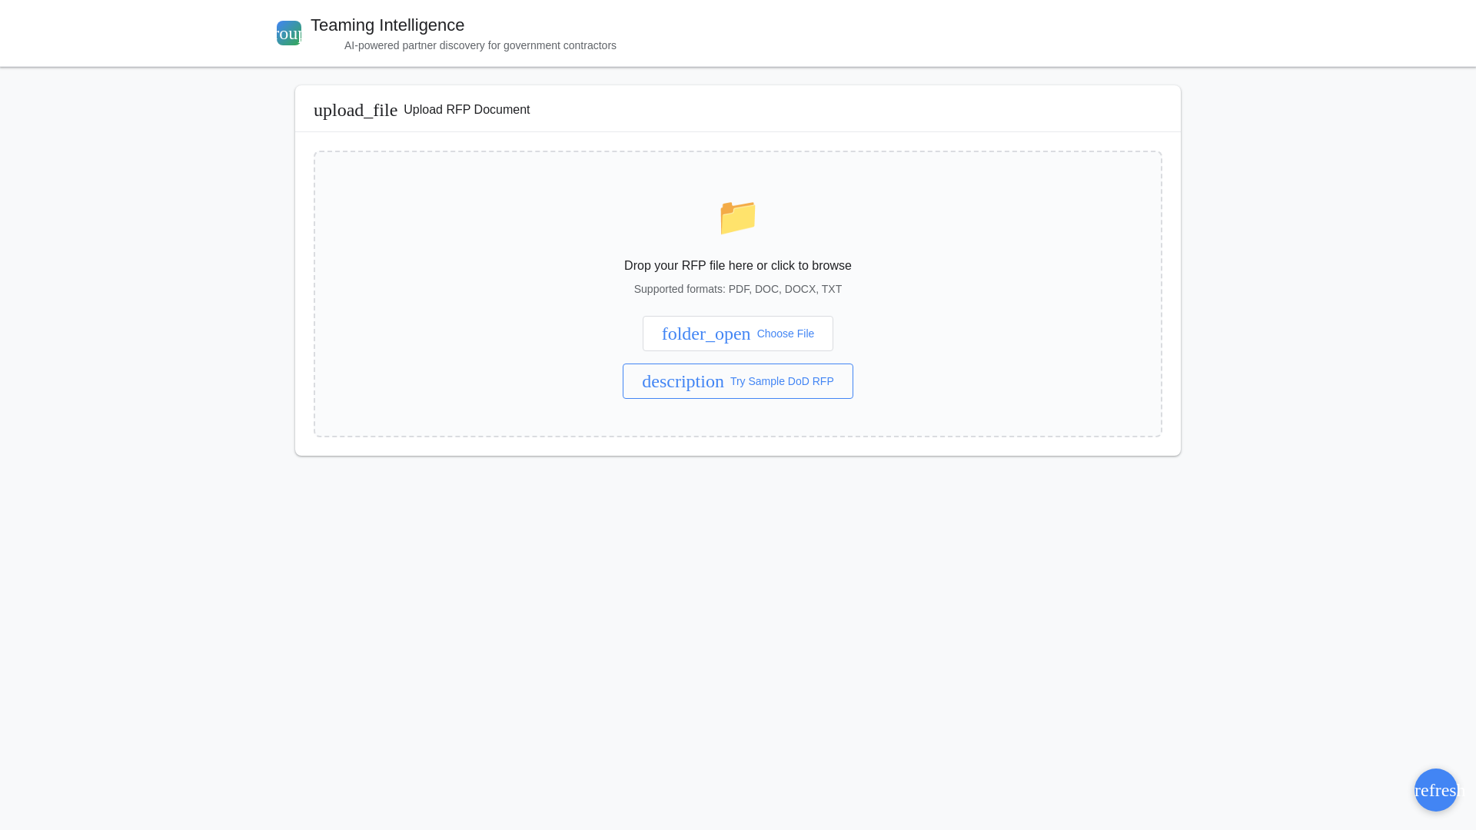Image resolution: width=1476 pixels, height=830 pixels.
Task: Click the round refresh button
Action: [1435, 790]
